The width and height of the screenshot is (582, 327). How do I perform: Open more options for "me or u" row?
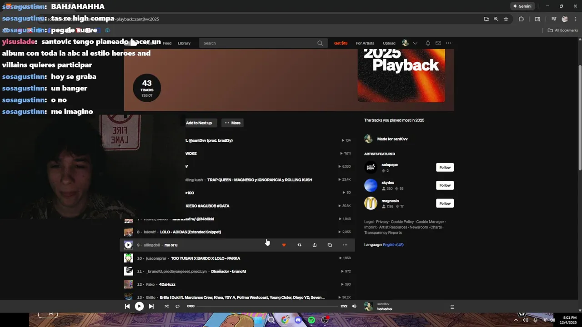coord(345,245)
